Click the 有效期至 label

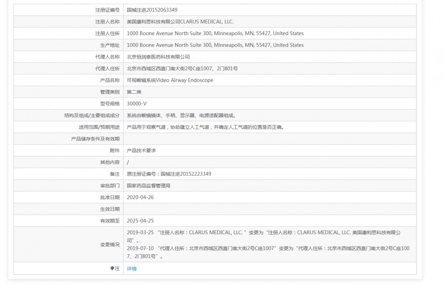pyautogui.click(x=110, y=221)
